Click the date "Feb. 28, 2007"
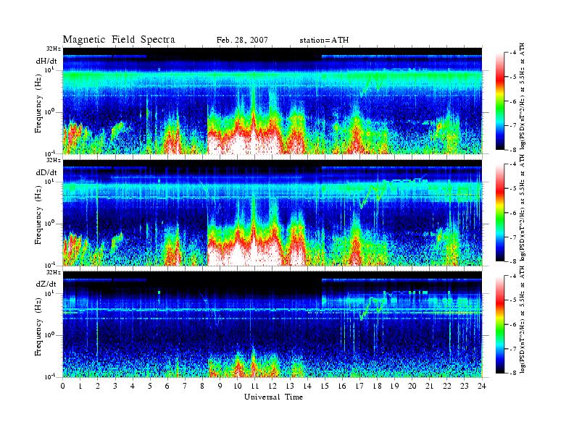The width and height of the screenshot is (574, 443). click(x=242, y=41)
